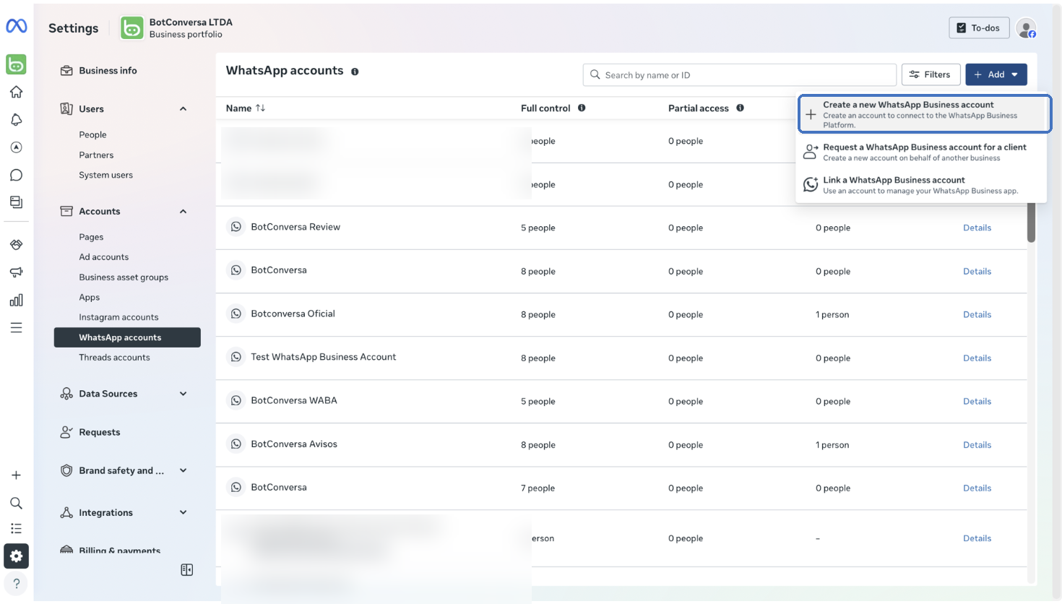Open the help question mark icon
This screenshot has width=1062, height=604.
[16, 584]
